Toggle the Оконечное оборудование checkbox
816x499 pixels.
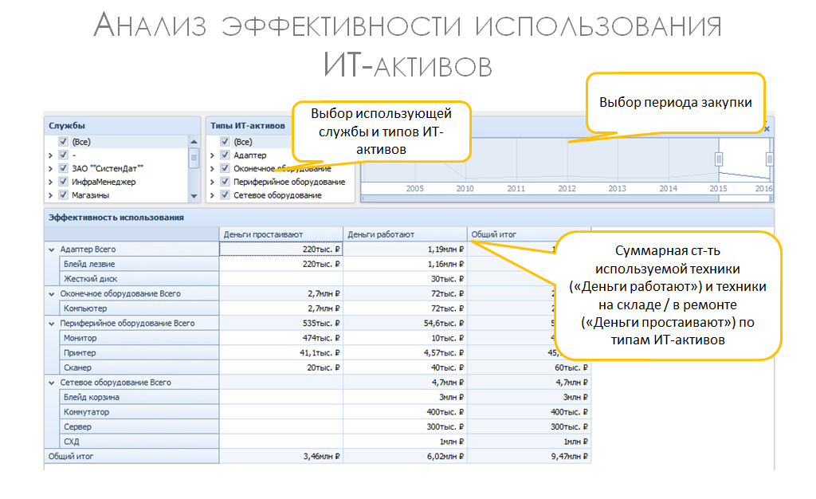click(x=225, y=168)
